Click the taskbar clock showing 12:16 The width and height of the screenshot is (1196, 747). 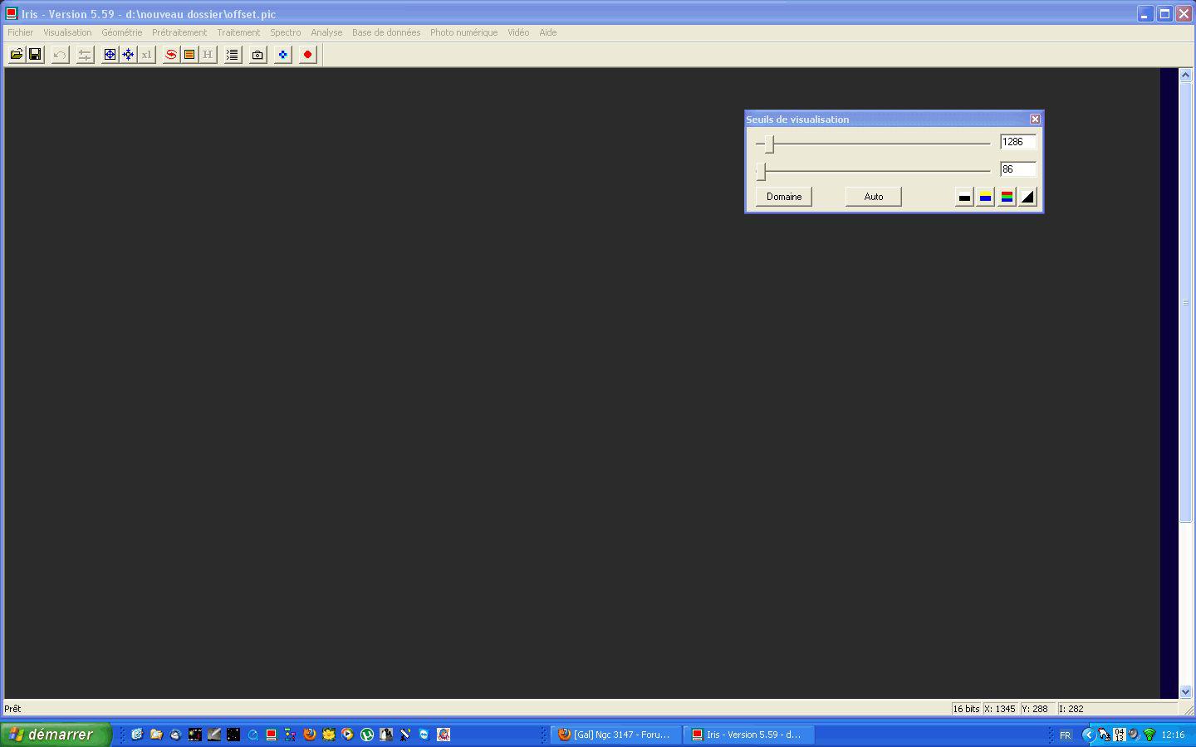pos(1173,735)
